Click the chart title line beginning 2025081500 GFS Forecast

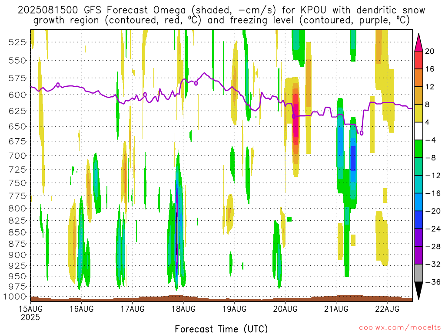[x=221, y=10]
